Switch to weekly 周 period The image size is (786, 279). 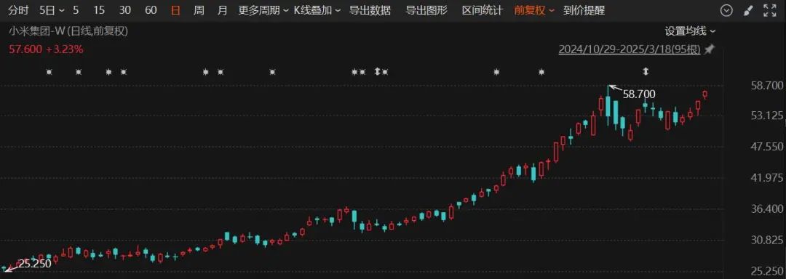tap(199, 10)
